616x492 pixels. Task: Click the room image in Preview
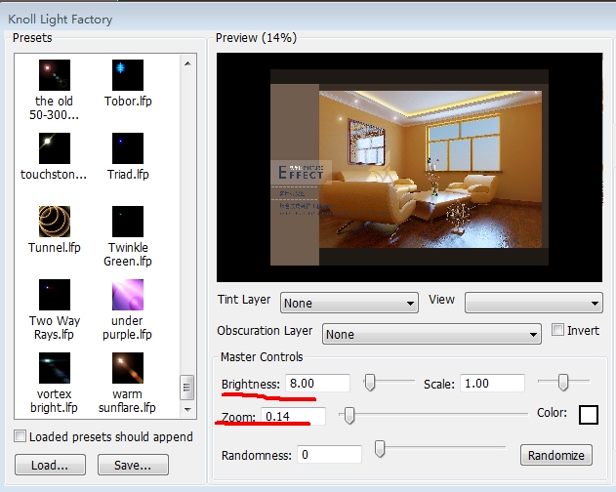431,170
